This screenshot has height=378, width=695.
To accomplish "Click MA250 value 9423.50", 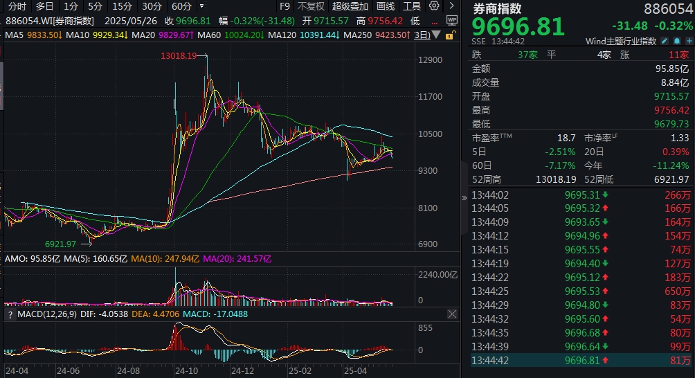I will (x=392, y=35).
